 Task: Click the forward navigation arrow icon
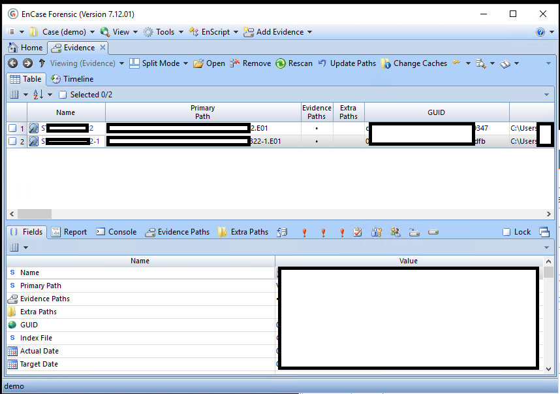pyautogui.click(x=27, y=63)
